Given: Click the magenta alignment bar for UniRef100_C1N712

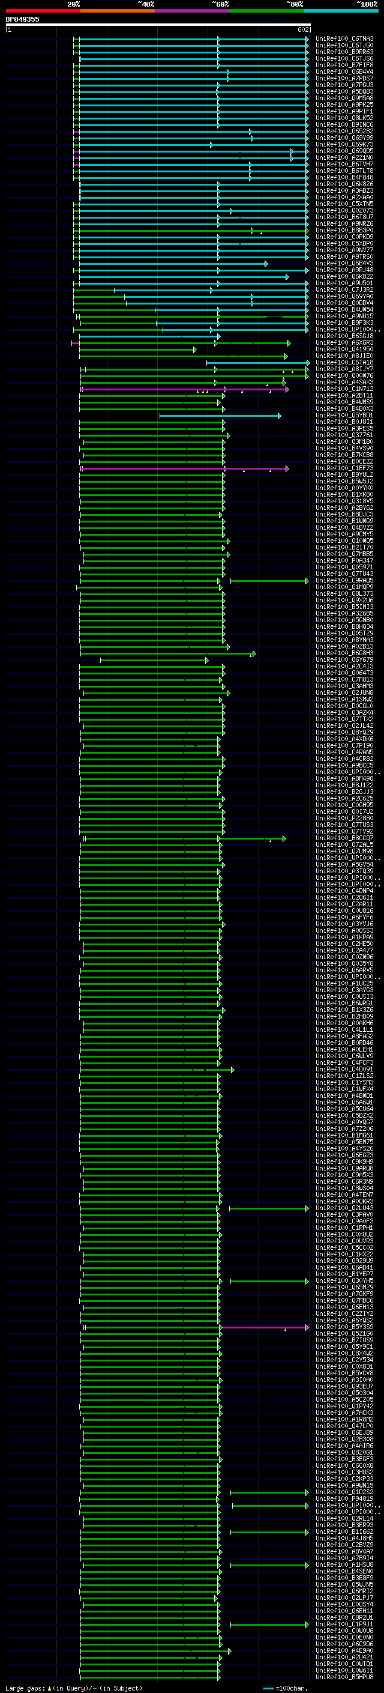Looking at the screenshot, I should 184,389.
